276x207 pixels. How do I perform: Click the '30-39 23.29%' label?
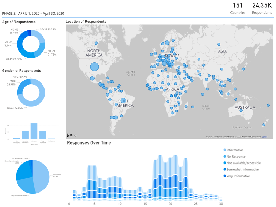(x=48, y=29)
